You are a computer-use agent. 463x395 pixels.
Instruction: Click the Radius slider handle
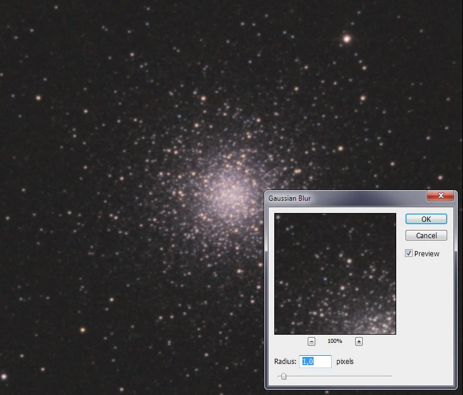point(284,376)
